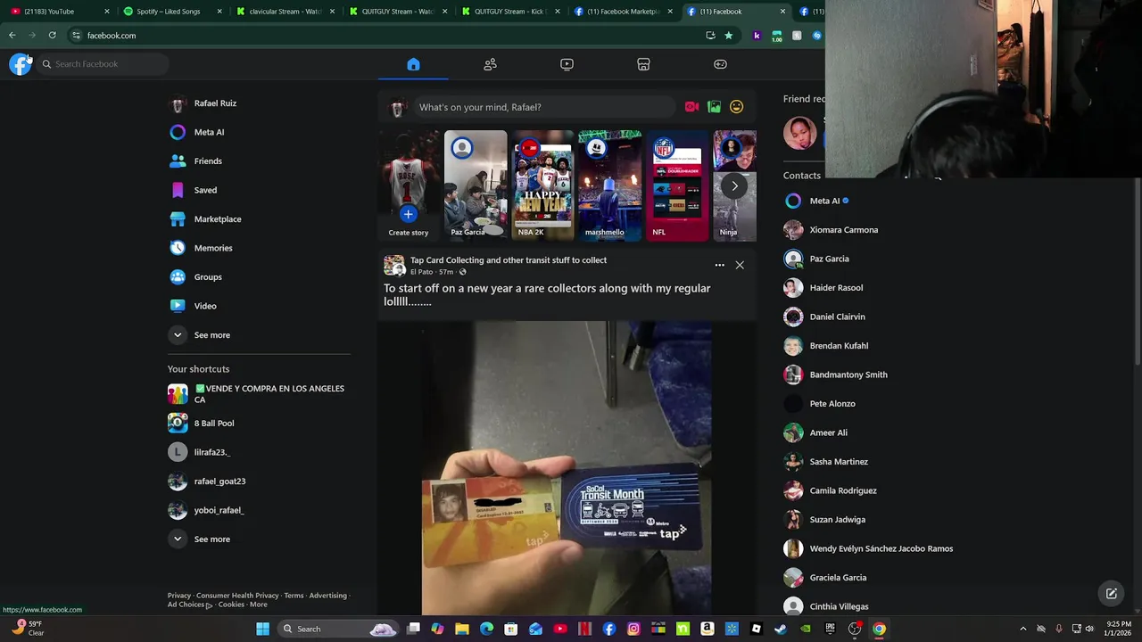The height and width of the screenshot is (642, 1142).
Task: Click the Photo/video icon in composer
Action: (714, 107)
